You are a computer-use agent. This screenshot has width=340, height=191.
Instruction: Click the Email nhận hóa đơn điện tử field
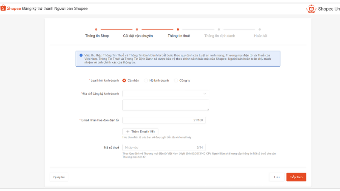[x=164, y=120]
